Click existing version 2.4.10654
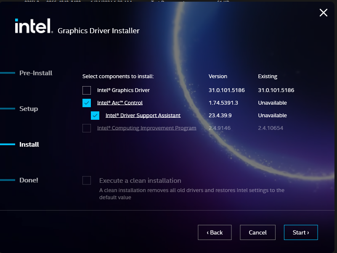This screenshot has width=337, height=253. [x=271, y=128]
